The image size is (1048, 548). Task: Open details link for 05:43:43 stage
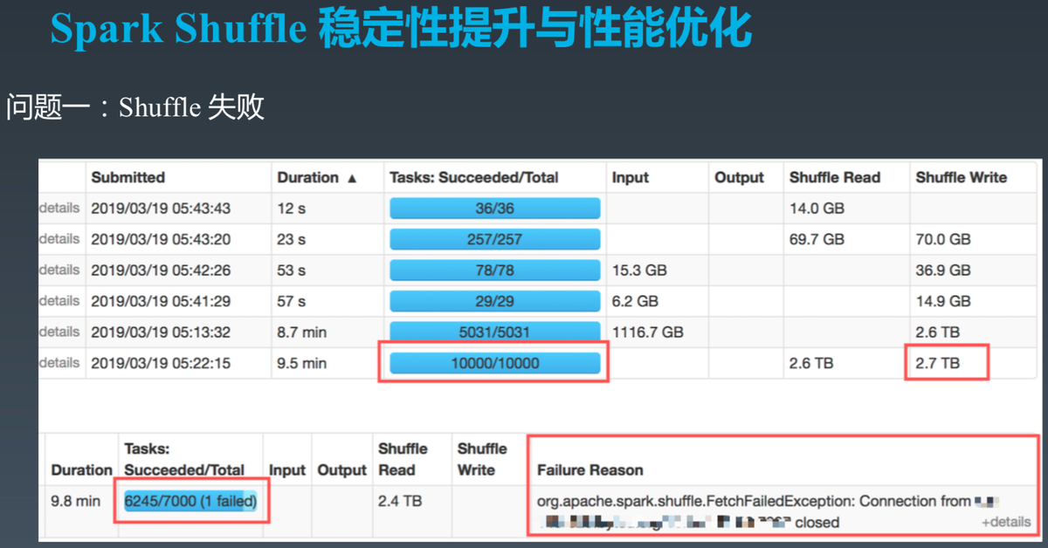(x=59, y=209)
